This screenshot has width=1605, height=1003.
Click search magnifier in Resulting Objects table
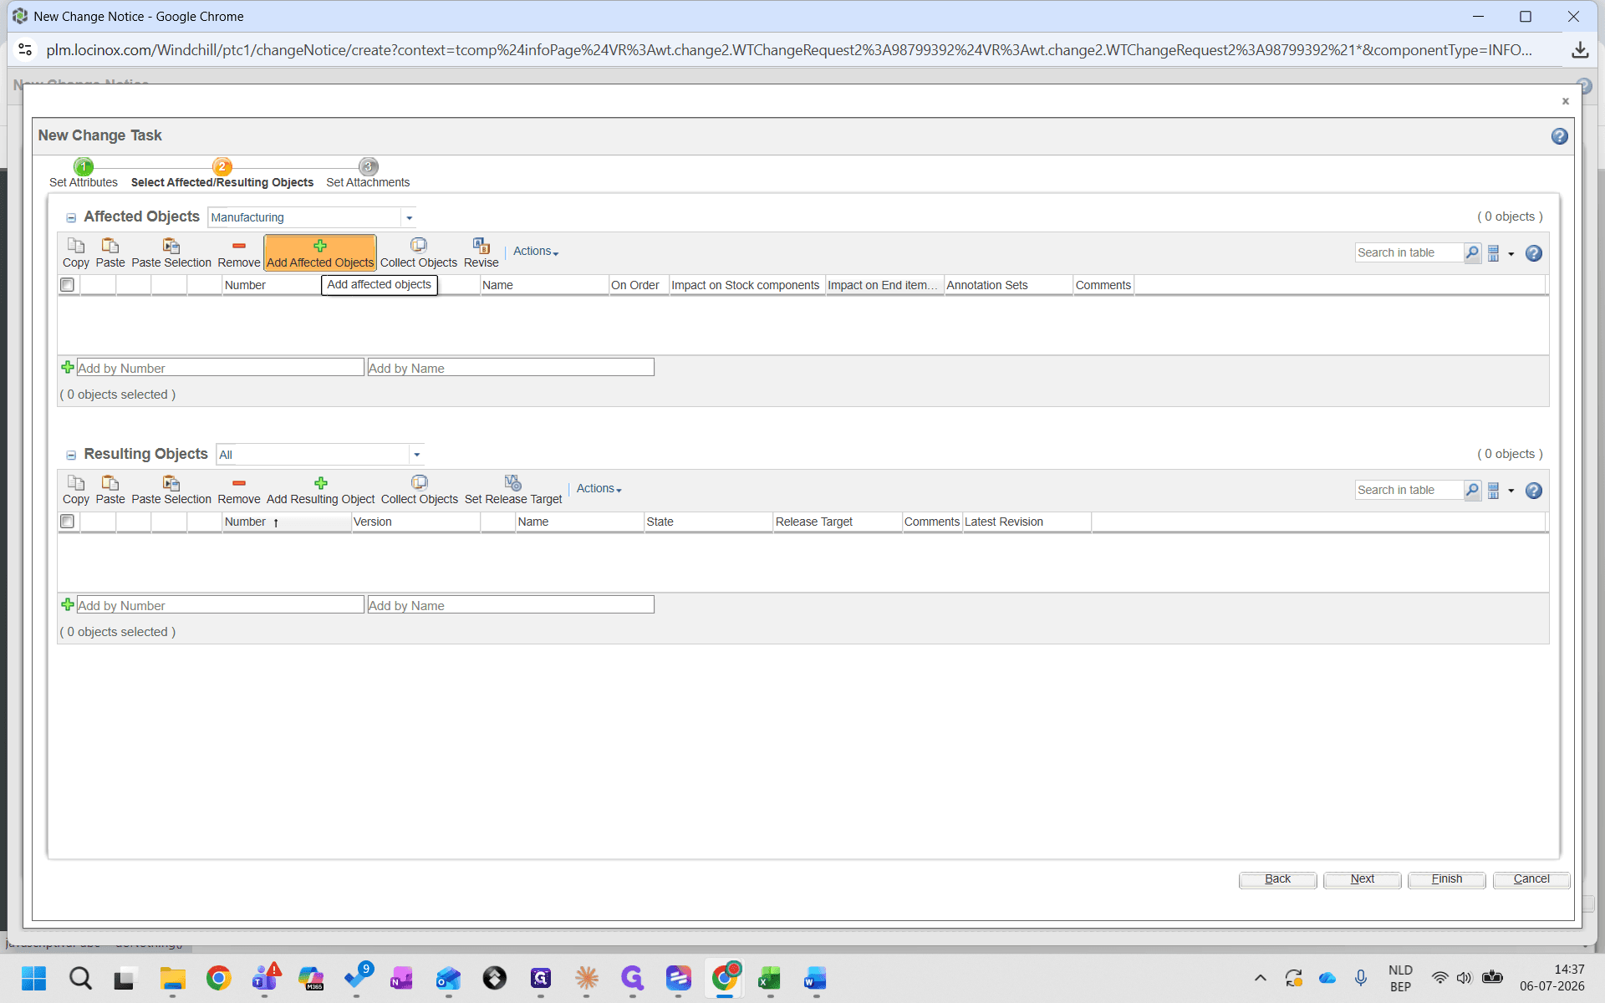click(1472, 490)
